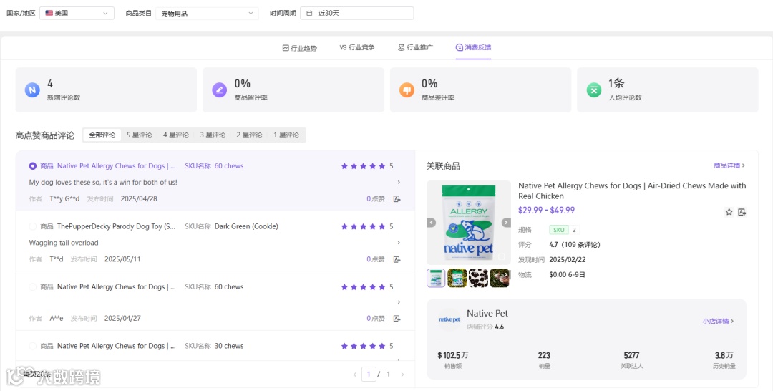This screenshot has height=391, width=773.
Task: Select the fourth product thumbnail
Action: 500,278
